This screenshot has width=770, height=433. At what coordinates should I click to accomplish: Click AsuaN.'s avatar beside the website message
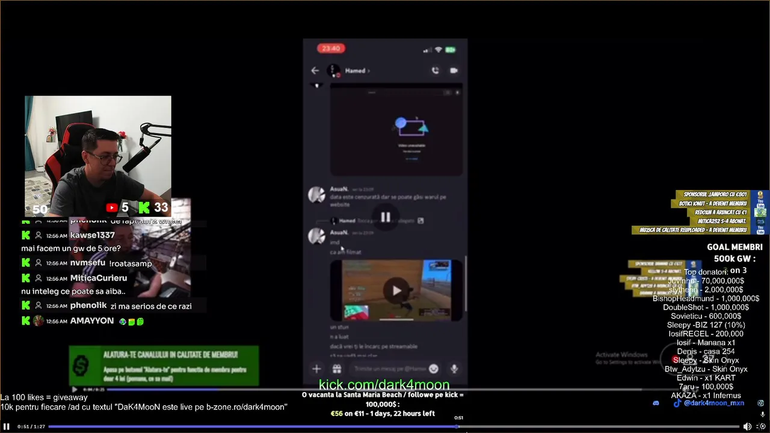[316, 195]
